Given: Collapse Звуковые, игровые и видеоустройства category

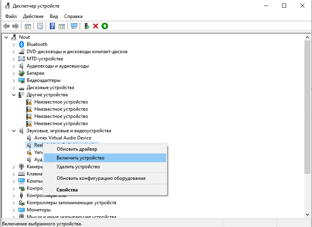Looking at the screenshot, I should pos(14,131).
